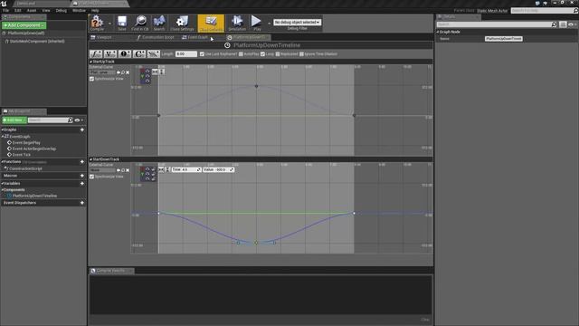Launch Play from the toolbar

click(x=257, y=23)
